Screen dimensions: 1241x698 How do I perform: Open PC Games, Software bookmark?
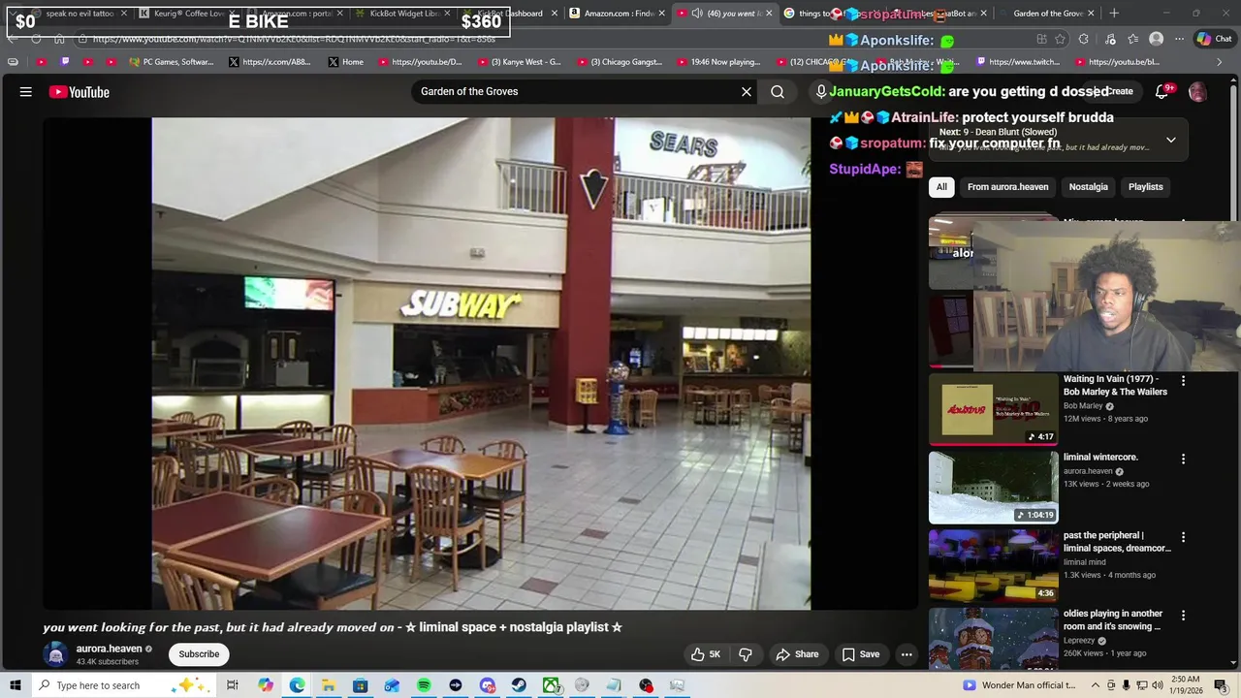[171, 62]
